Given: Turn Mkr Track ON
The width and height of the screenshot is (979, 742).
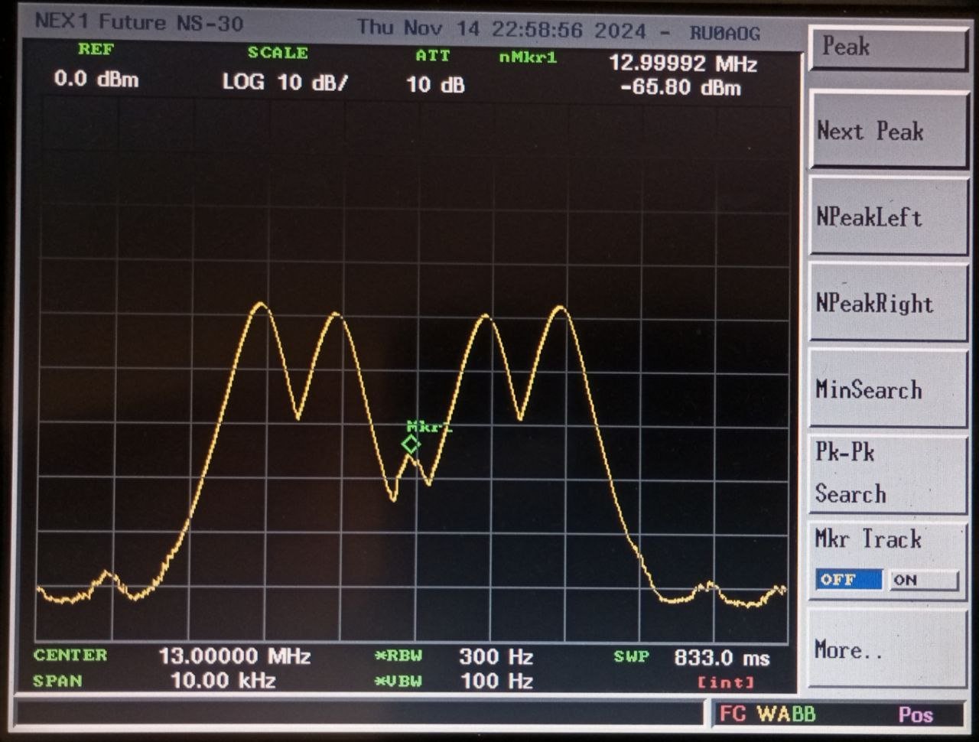Looking at the screenshot, I should tap(923, 580).
